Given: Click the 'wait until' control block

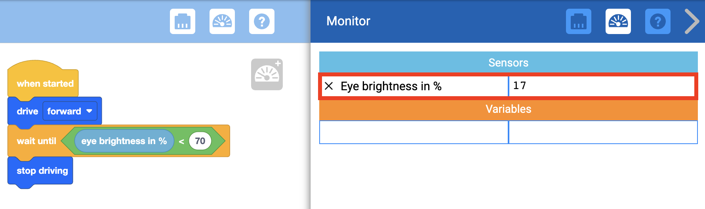Looking at the screenshot, I should point(36,141).
